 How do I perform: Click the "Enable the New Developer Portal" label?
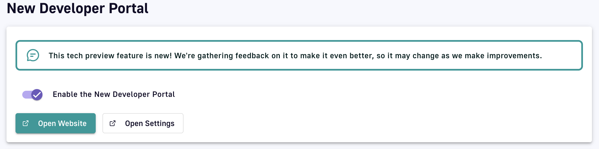point(114,94)
